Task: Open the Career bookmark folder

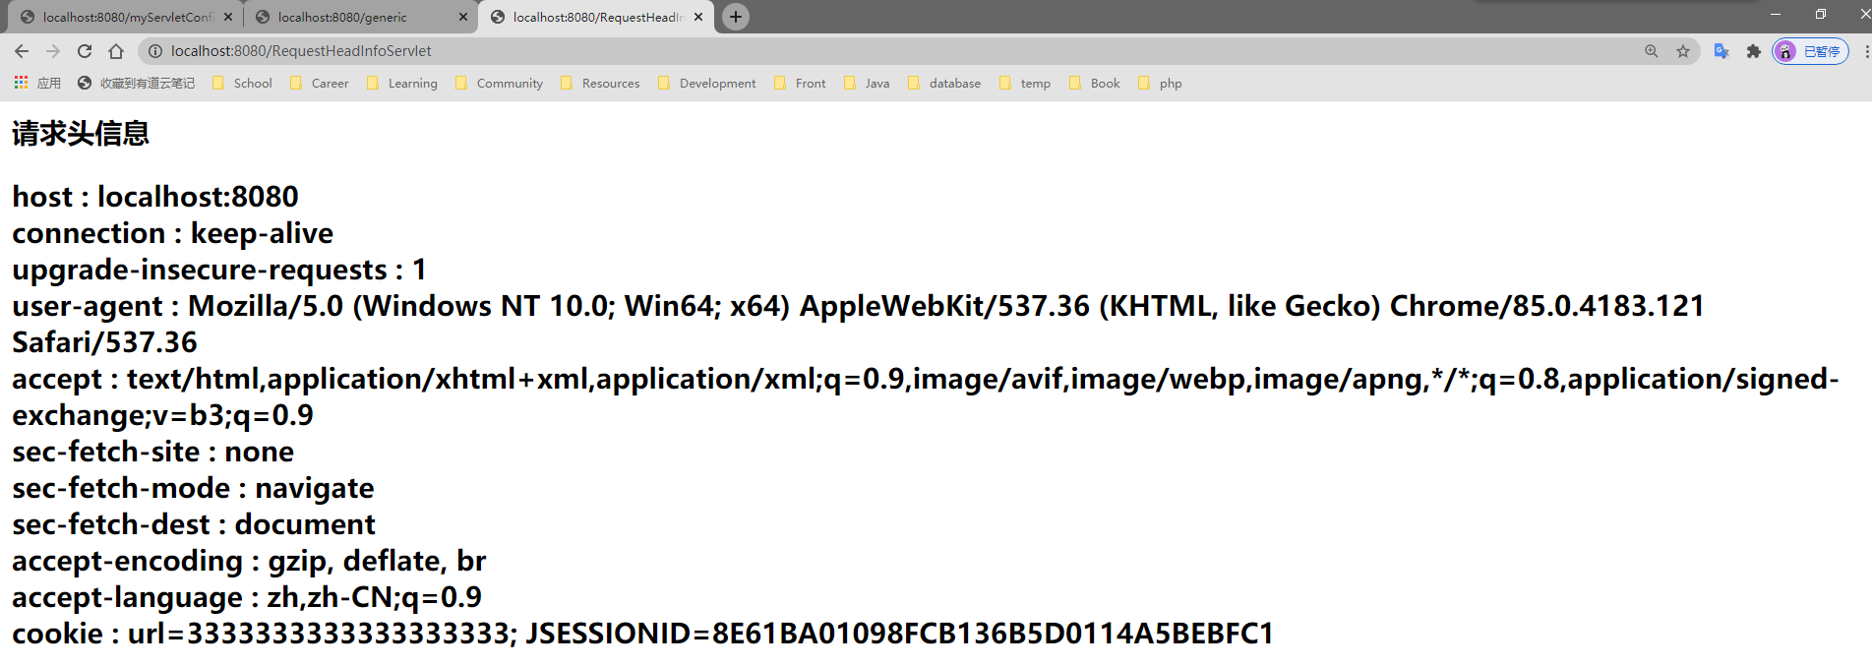Action: pos(320,84)
